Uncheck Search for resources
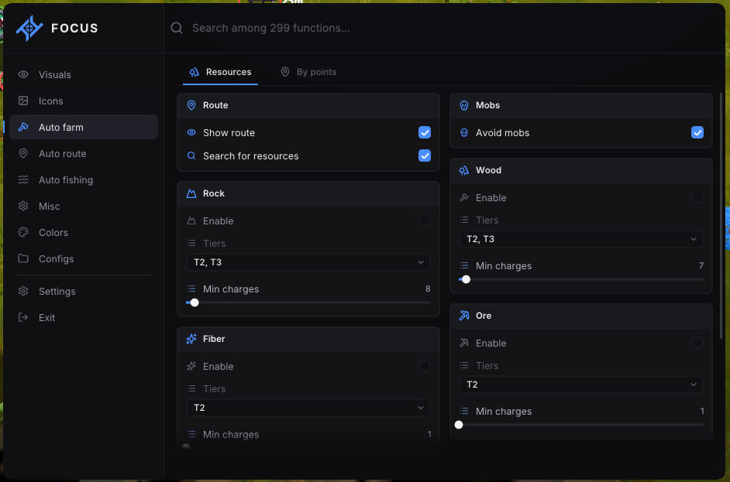The image size is (730, 482). (425, 156)
